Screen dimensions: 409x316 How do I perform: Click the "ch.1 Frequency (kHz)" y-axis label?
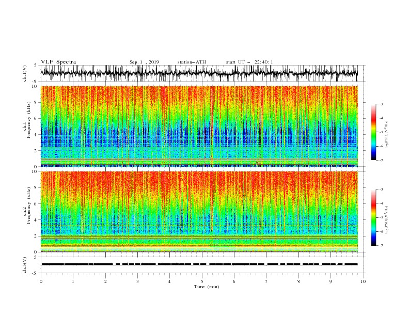27,120
